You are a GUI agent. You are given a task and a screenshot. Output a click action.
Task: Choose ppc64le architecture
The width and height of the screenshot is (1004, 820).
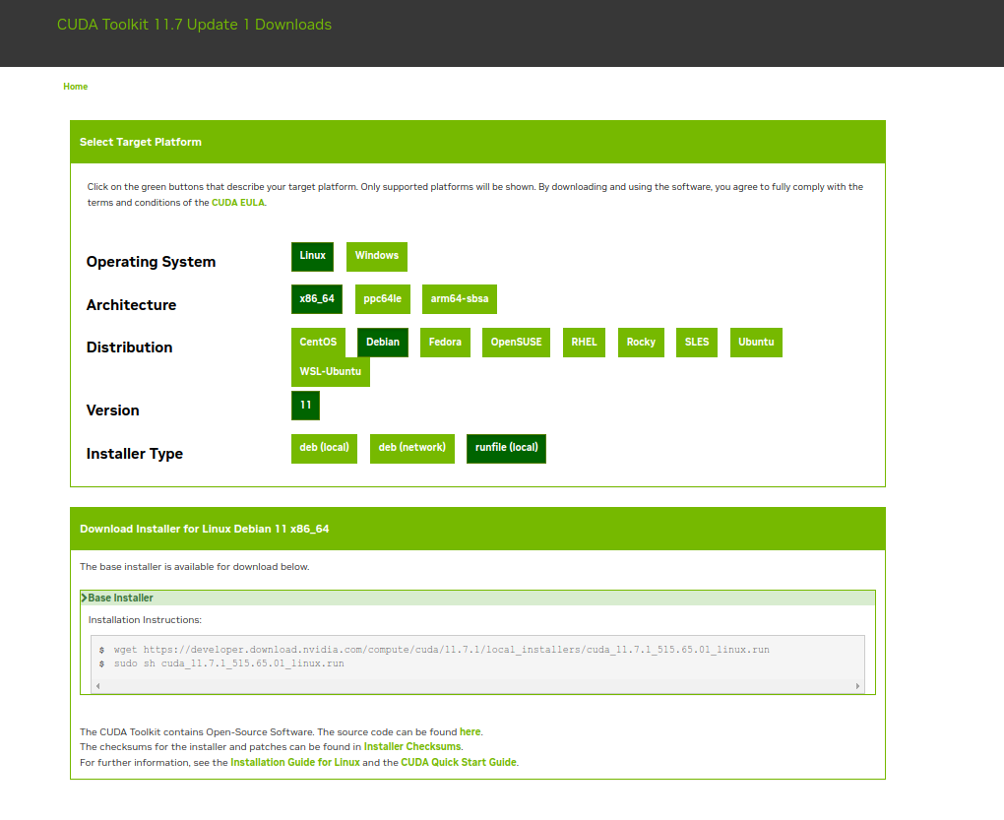(382, 299)
